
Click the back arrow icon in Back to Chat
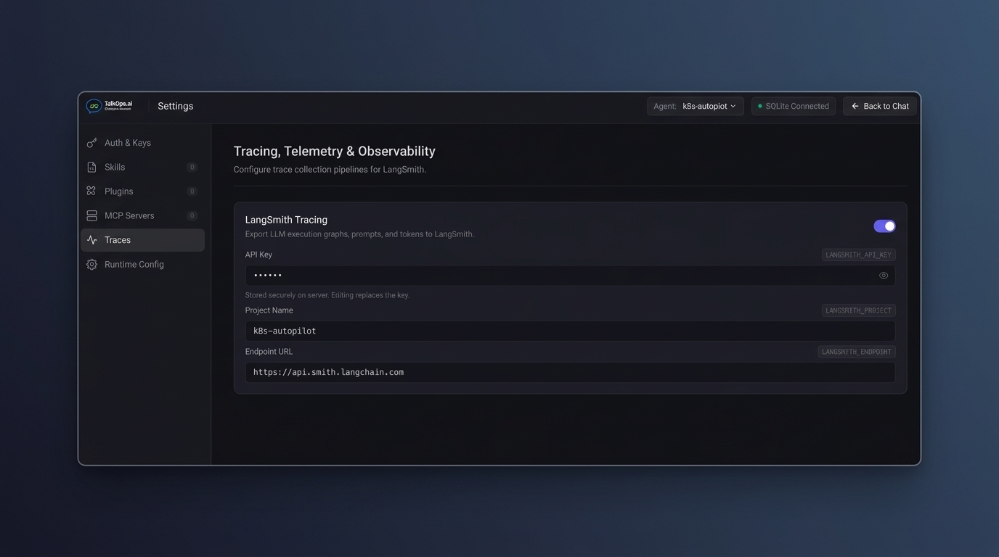855,106
